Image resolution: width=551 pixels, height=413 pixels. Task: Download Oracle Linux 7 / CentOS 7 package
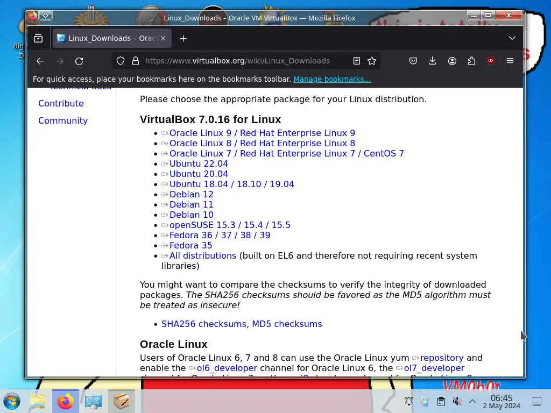[287, 153]
